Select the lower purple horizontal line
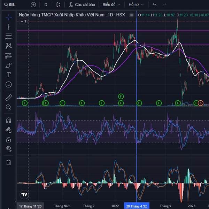This screenshot has width=209, height=209. (113, 44)
